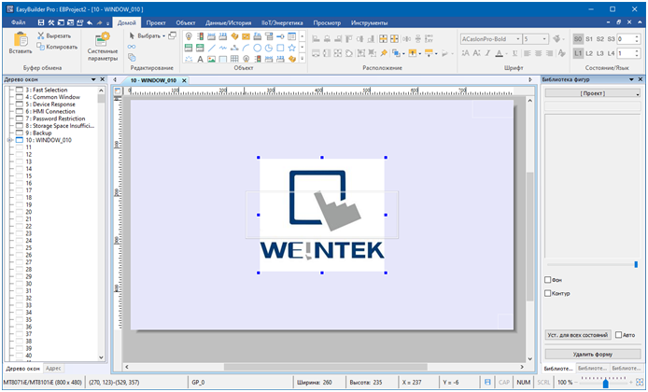Click Вырезать (Cut) in the clipboard group
The height and width of the screenshot is (392, 648).
pos(54,36)
